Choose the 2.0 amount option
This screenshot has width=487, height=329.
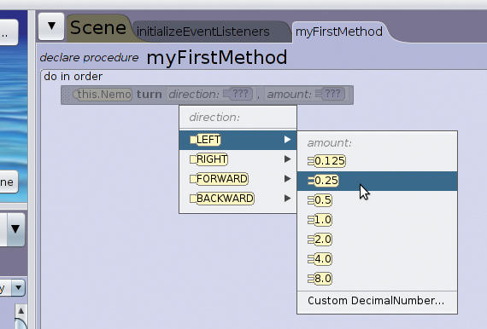click(x=377, y=240)
